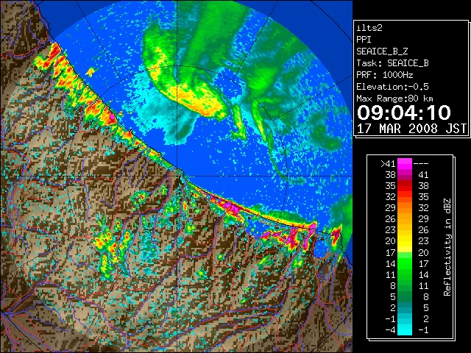Image resolution: width=471 pixels, height=353 pixels.
Task: Pick the bright green swatch beside '14' on left
Action: pos(405,263)
